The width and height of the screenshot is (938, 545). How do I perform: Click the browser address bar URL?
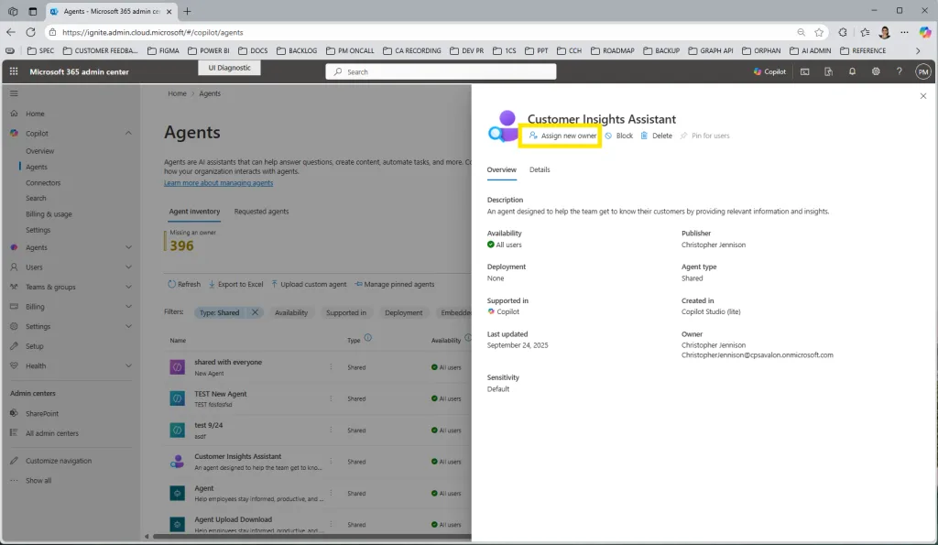coord(153,32)
